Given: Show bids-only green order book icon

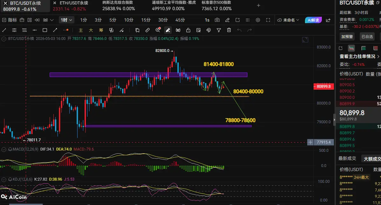Looking at the screenshot, I should pos(364,48).
